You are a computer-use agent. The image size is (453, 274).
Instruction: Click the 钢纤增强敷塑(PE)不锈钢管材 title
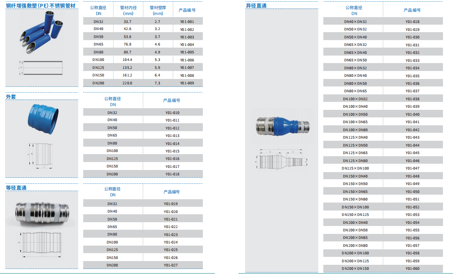(41, 6)
